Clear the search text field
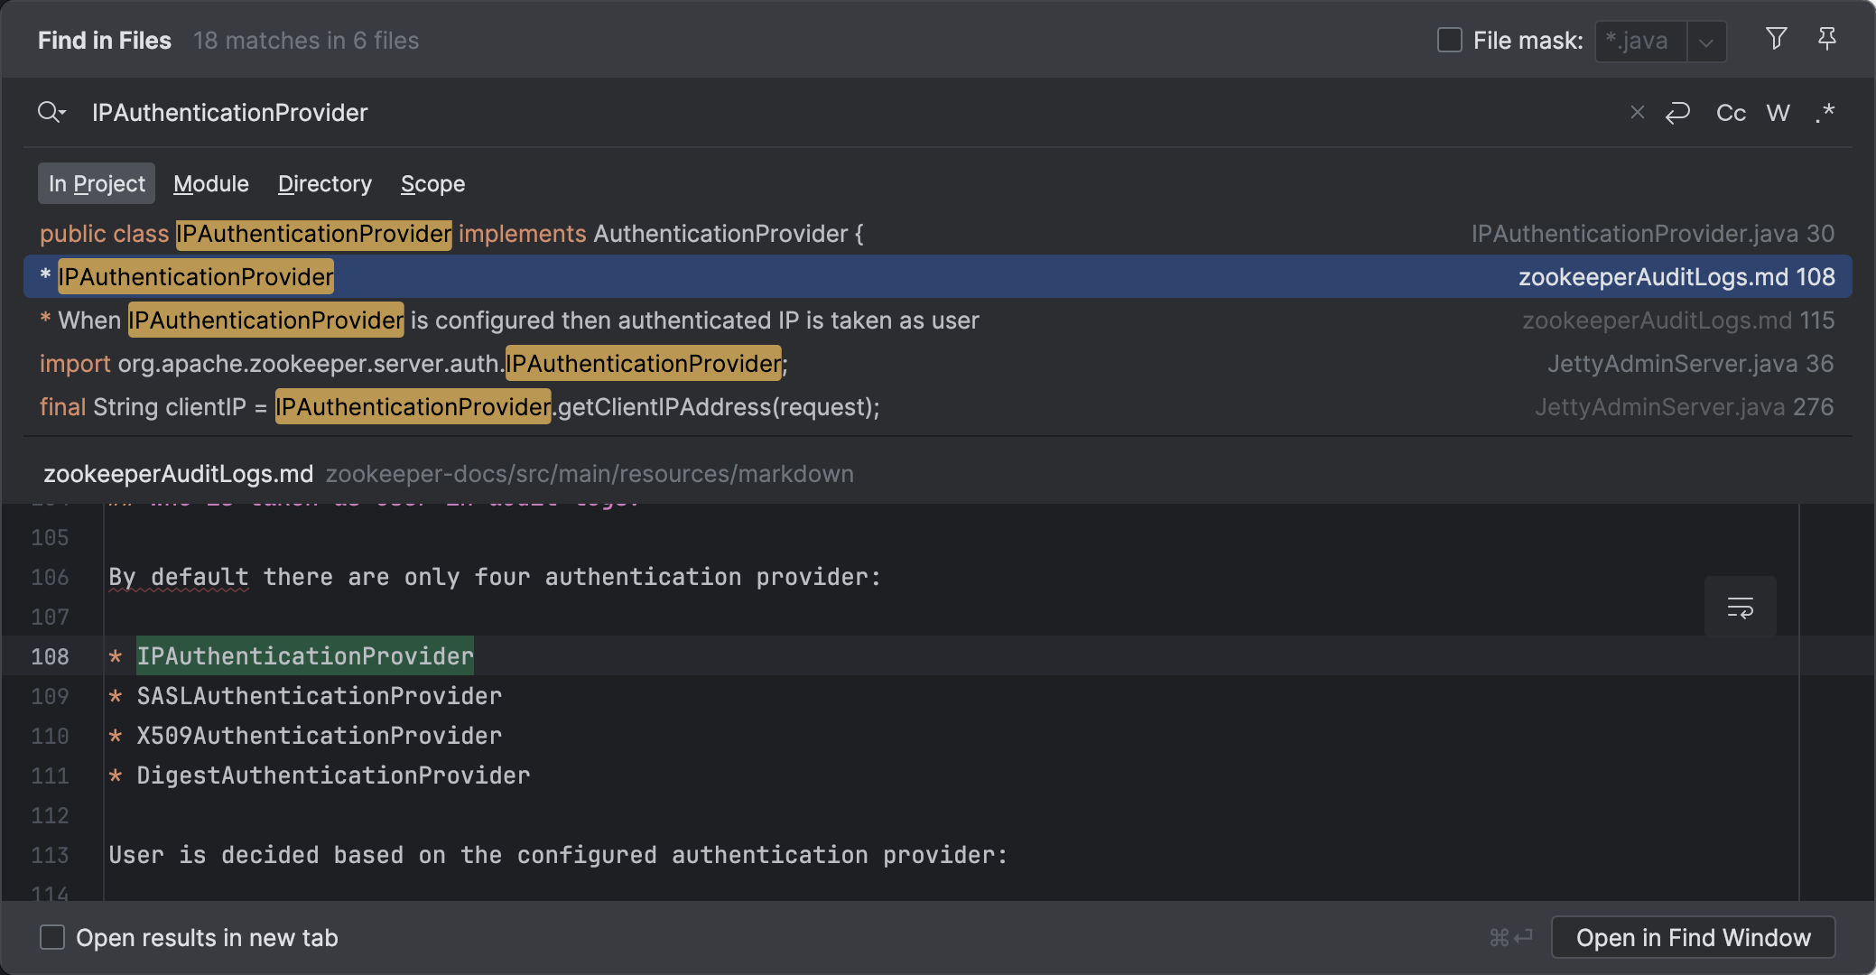Viewport: 1876px width, 975px height. pyautogui.click(x=1637, y=113)
